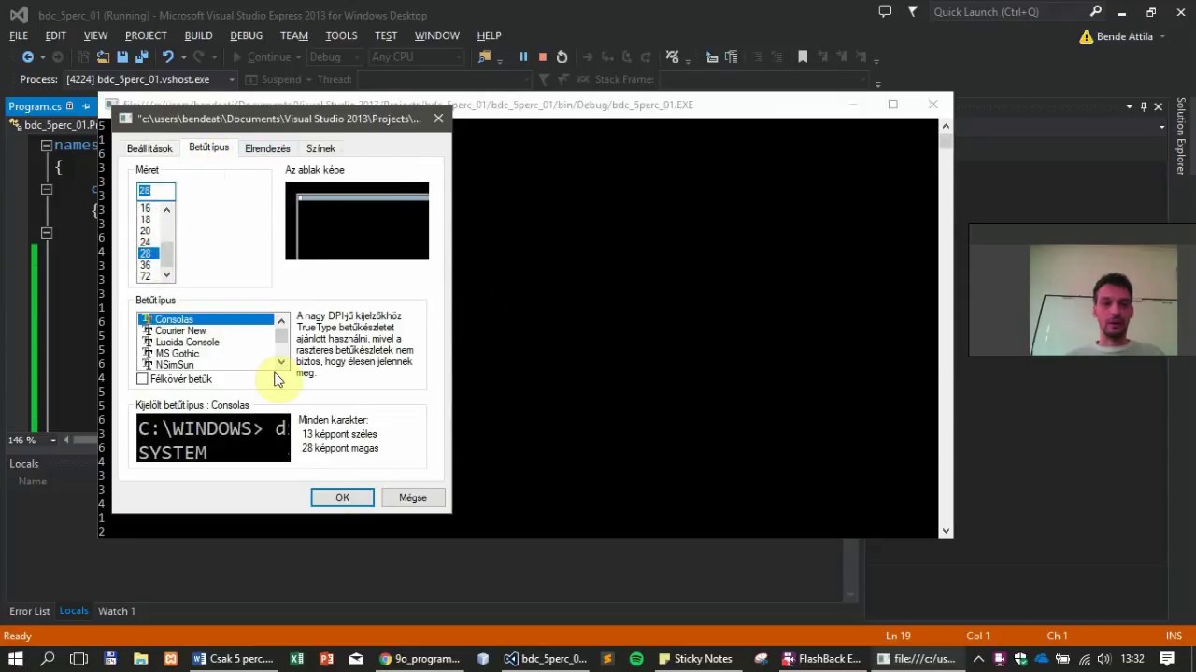Switch to the Beállítások tab
Screen dimensions: 1196x672
(149, 148)
